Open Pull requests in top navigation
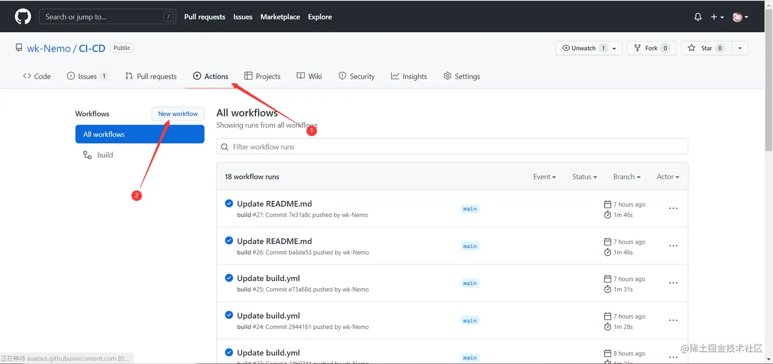The image size is (773, 364). point(204,17)
